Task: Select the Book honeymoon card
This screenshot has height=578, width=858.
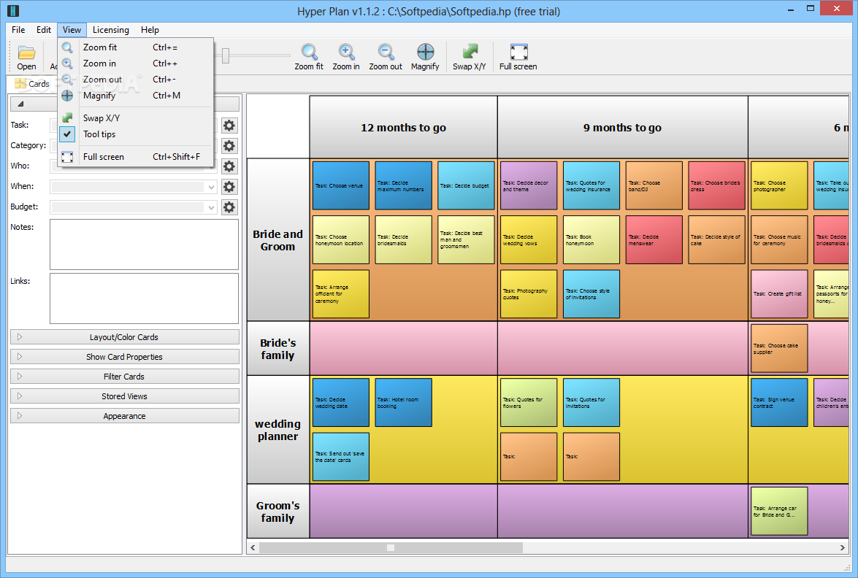Action: (x=591, y=239)
